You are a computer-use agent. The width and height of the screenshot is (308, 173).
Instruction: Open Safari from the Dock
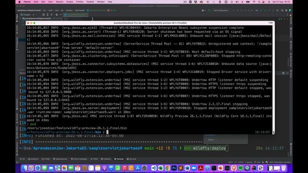pos(38,168)
